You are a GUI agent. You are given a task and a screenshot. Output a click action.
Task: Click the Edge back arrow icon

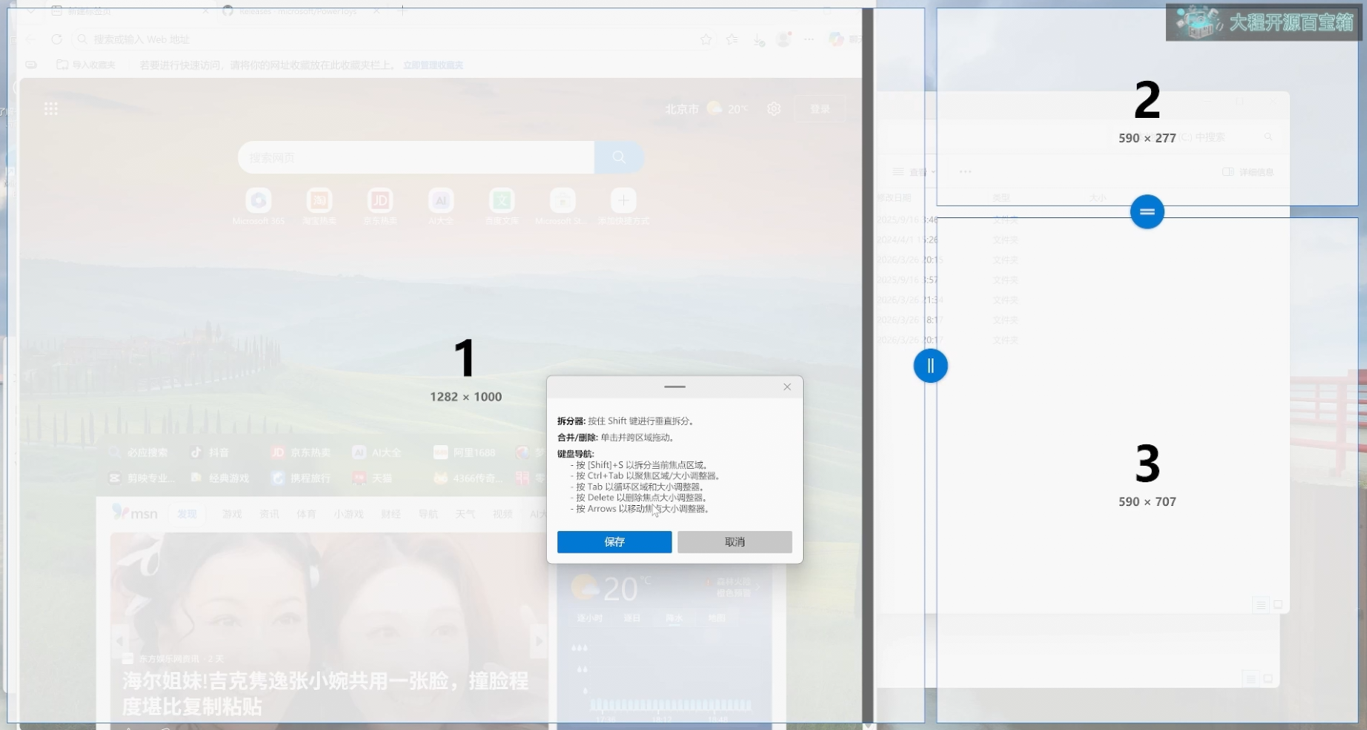click(30, 39)
